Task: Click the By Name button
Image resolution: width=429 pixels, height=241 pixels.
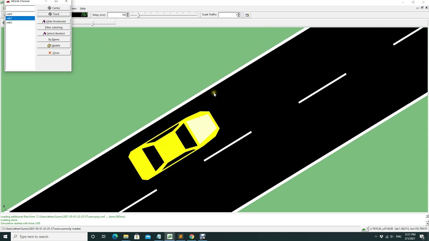Action: (54, 39)
